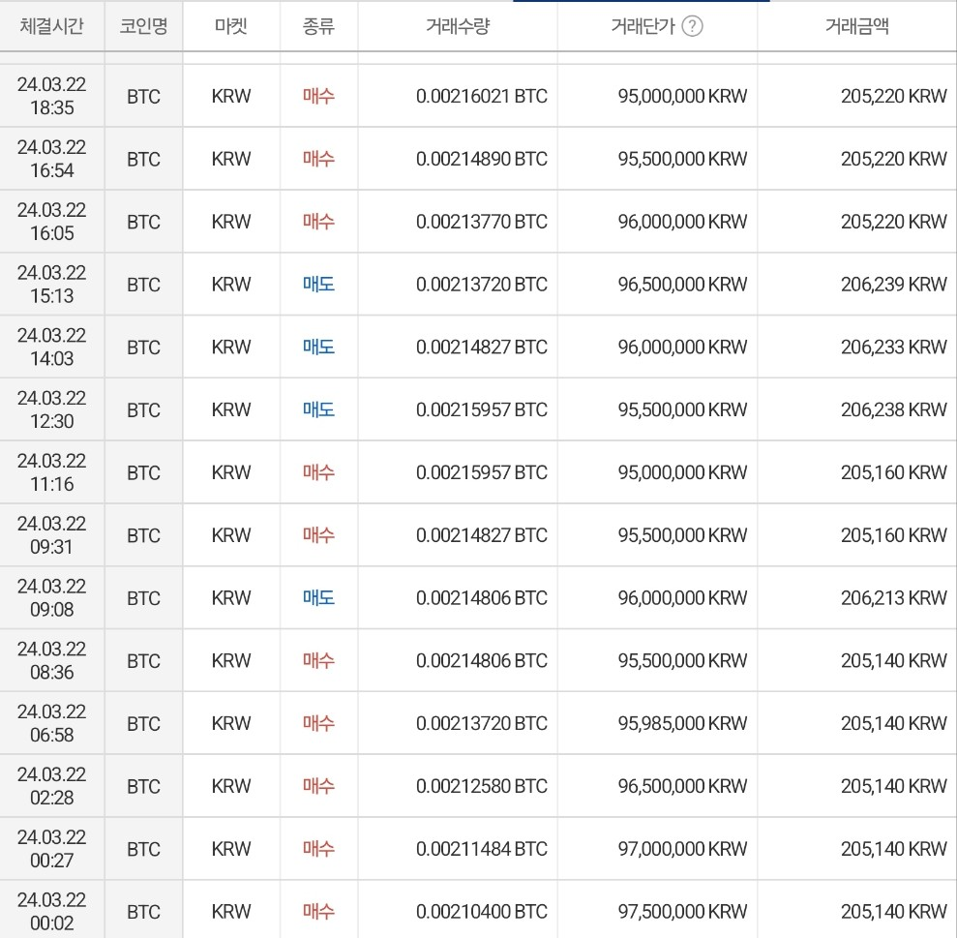Click 매수 type in the 18:35 row

(318, 96)
